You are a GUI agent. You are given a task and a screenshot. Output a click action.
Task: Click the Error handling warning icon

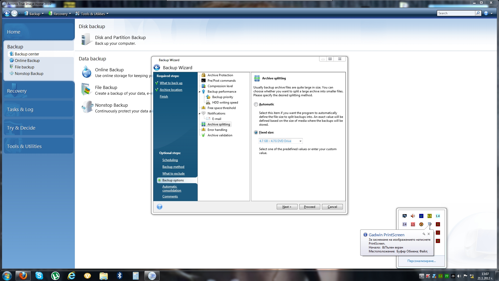pyautogui.click(x=203, y=130)
